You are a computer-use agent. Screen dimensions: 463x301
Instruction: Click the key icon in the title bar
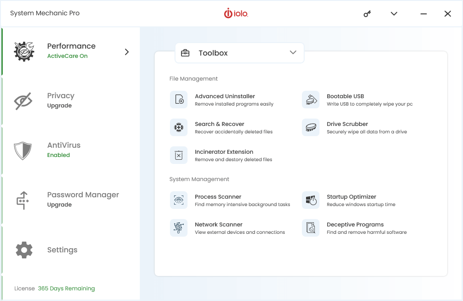(x=367, y=13)
